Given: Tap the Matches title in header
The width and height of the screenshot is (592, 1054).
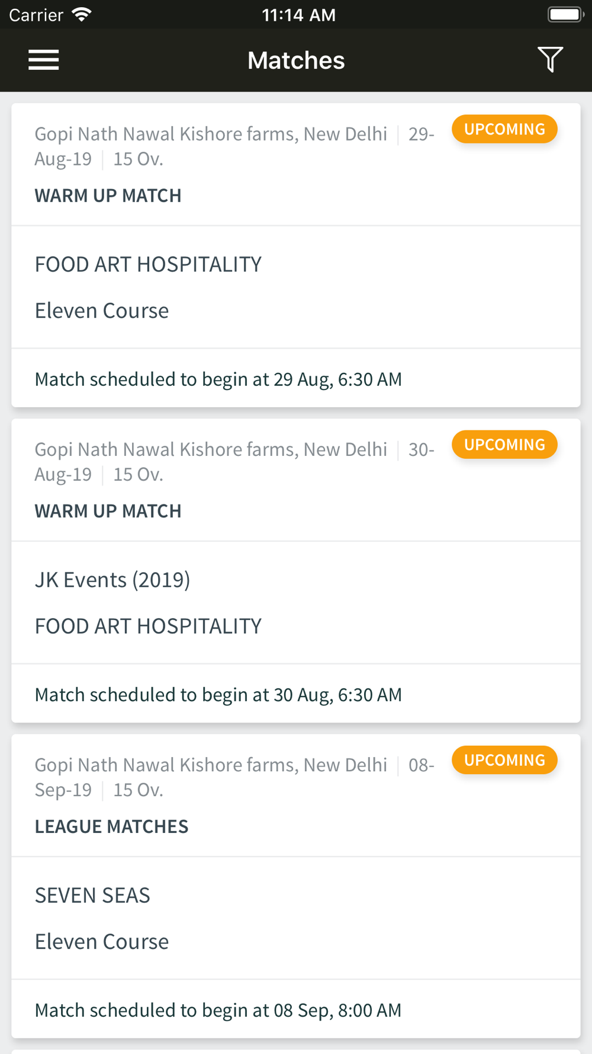Looking at the screenshot, I should pyautogui.click(x=296, y=60).
